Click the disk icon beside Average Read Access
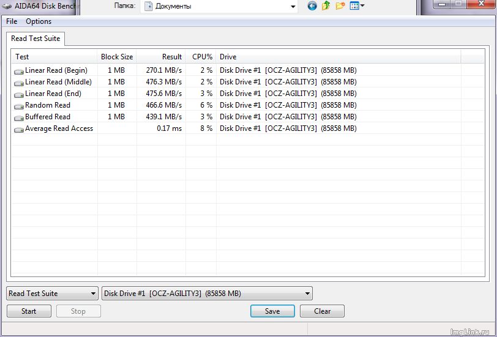This screenshot has width=497, height=337. pyautogui.click(x=19, y=129)
